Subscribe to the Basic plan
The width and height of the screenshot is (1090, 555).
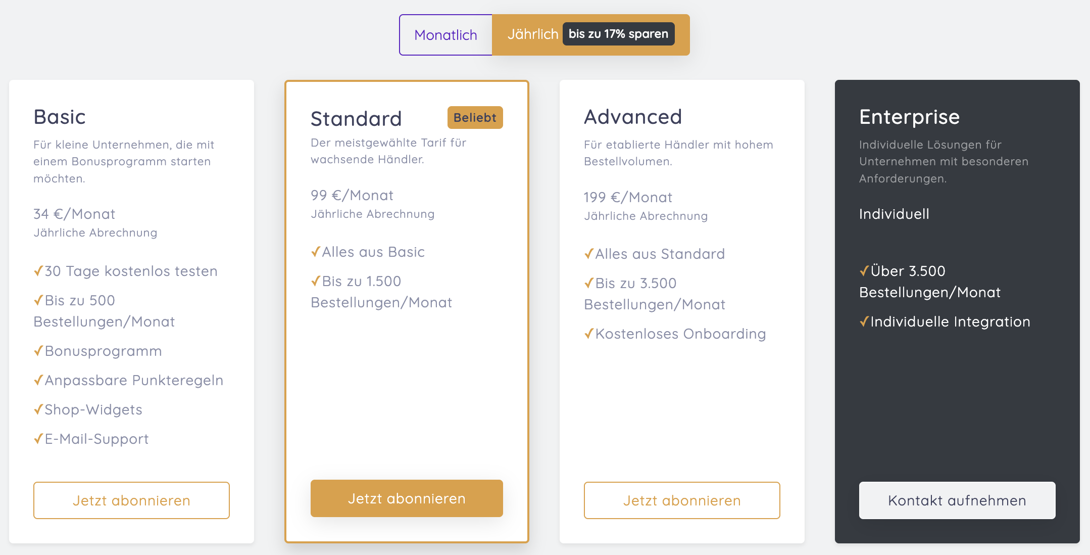(x=131, y=500)
